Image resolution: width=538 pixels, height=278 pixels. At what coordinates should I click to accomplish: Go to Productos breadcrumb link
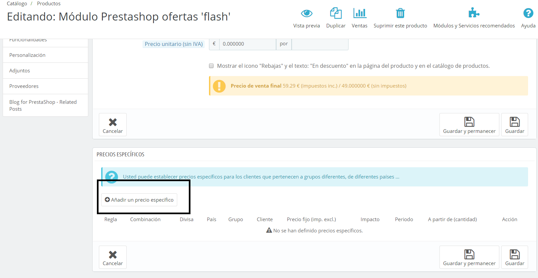click(49, 4)
